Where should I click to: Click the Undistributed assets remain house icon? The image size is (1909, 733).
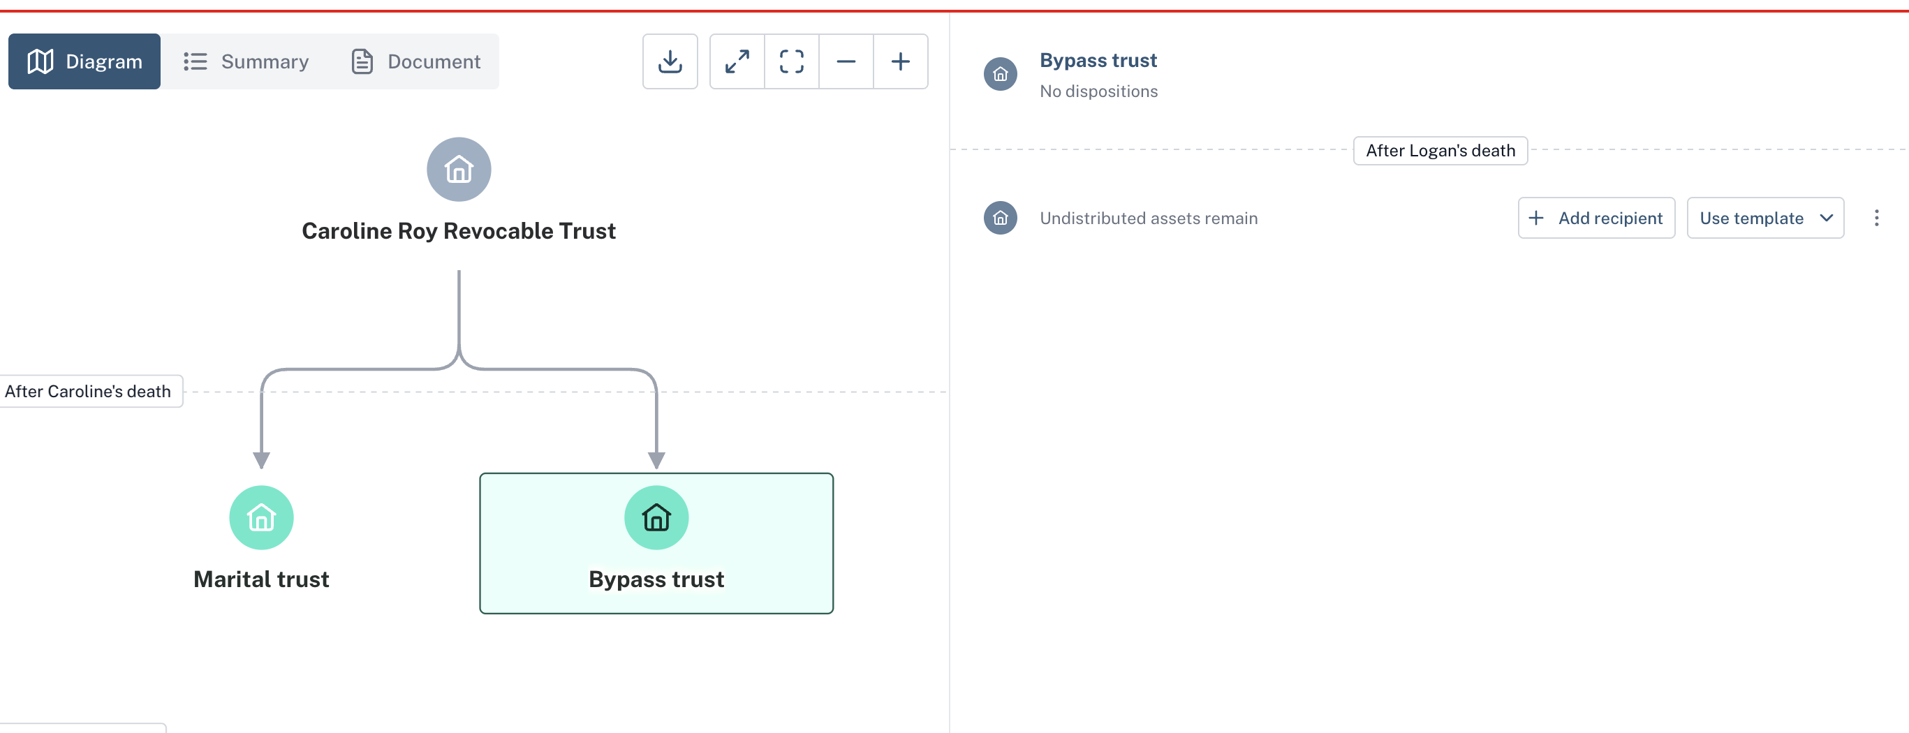coord(1000,218)
